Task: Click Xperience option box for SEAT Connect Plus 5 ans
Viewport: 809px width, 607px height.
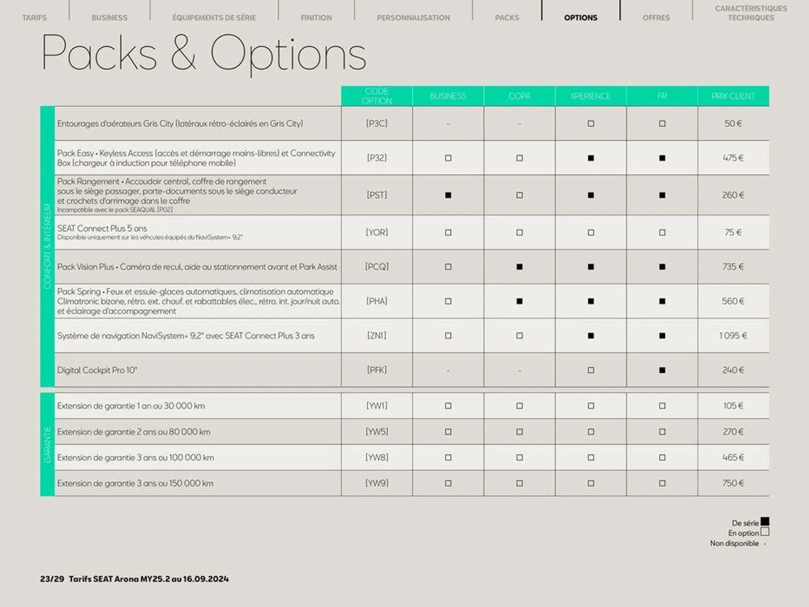Action: point(591,233)
